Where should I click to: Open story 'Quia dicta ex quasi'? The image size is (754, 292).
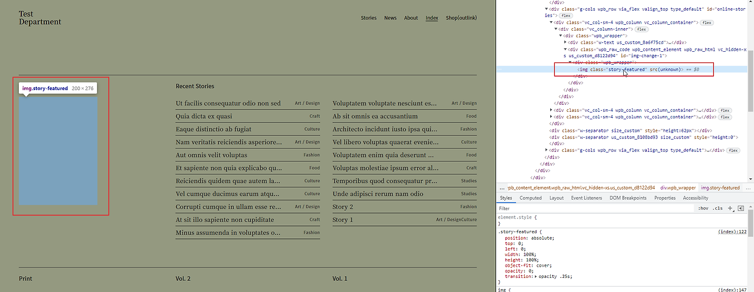(204, 116)
